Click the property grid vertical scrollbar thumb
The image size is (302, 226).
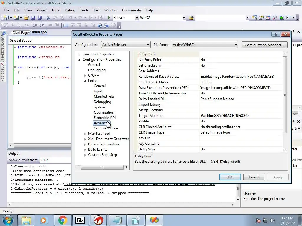click(285, 95)
